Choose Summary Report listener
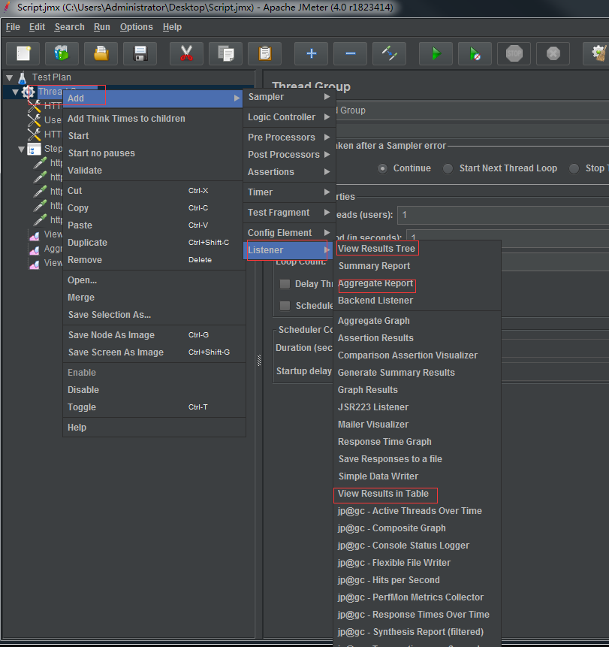Image resolution: width=609 pixels, height=647 pixels. pyautogui.click(x=418, y=266)
